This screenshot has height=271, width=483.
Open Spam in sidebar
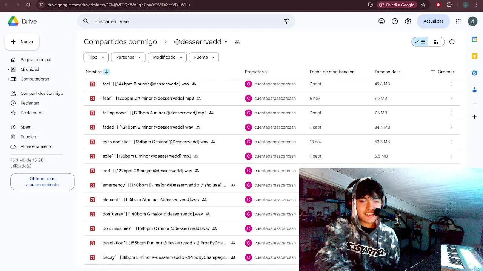(26, 127)
